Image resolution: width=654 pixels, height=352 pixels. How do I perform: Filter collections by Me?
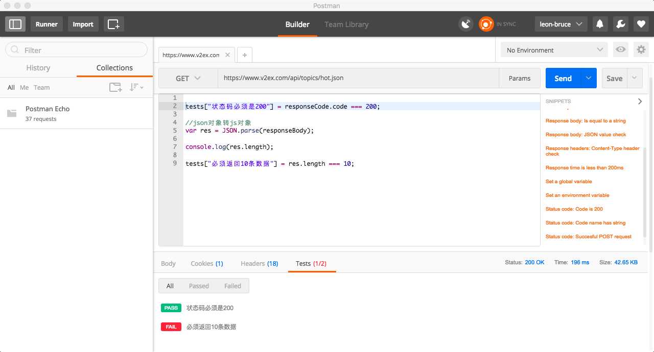coord(25,87)
